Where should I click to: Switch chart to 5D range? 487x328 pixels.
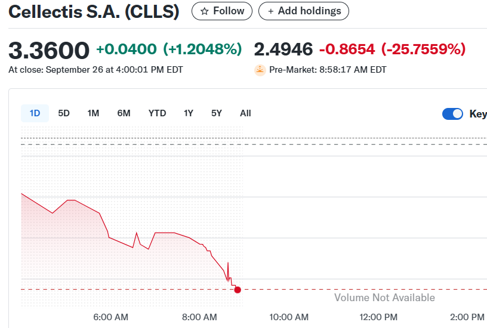coord(64,113)
